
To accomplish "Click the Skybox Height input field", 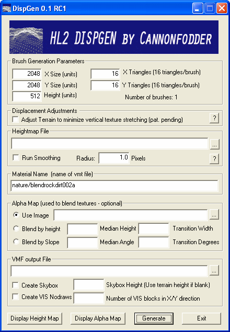I will pyautogui.click(x=89, y=284).
